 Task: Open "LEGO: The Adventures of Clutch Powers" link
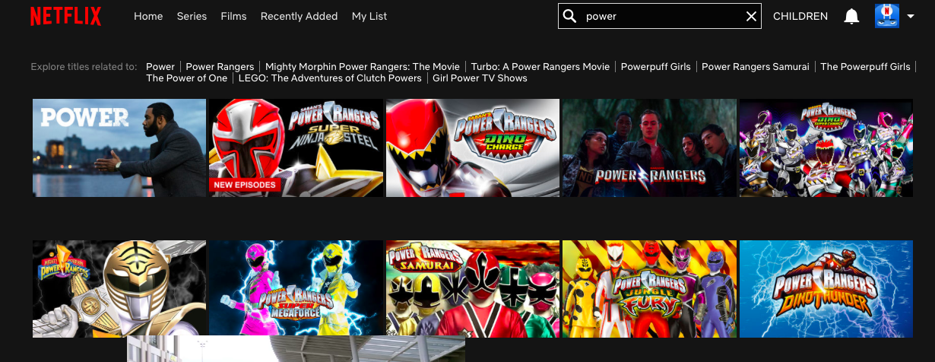pos(330,78)
